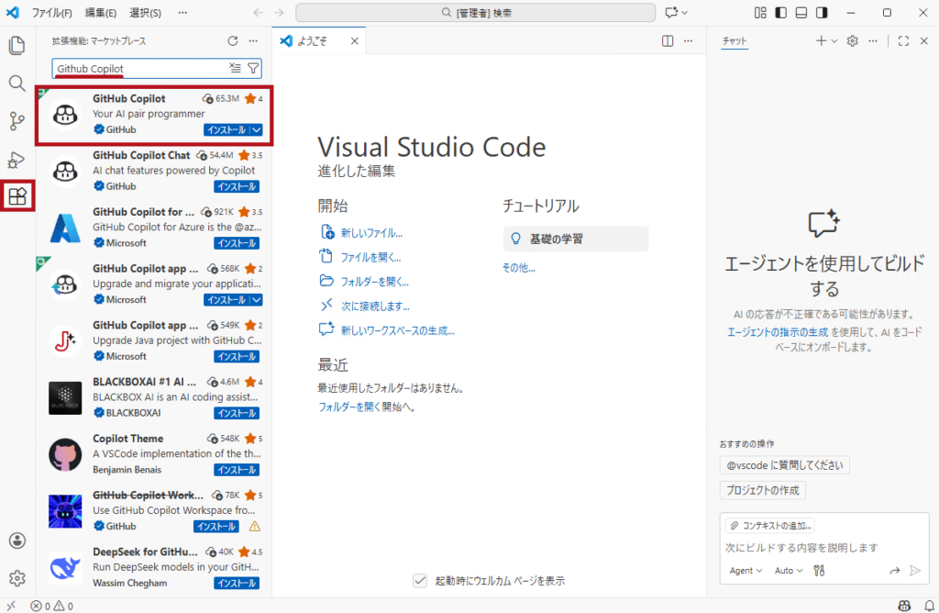The height and width of the screenshot is (613, 939).
Task: Open the Source Control view
Action: [x=17, y=120]
